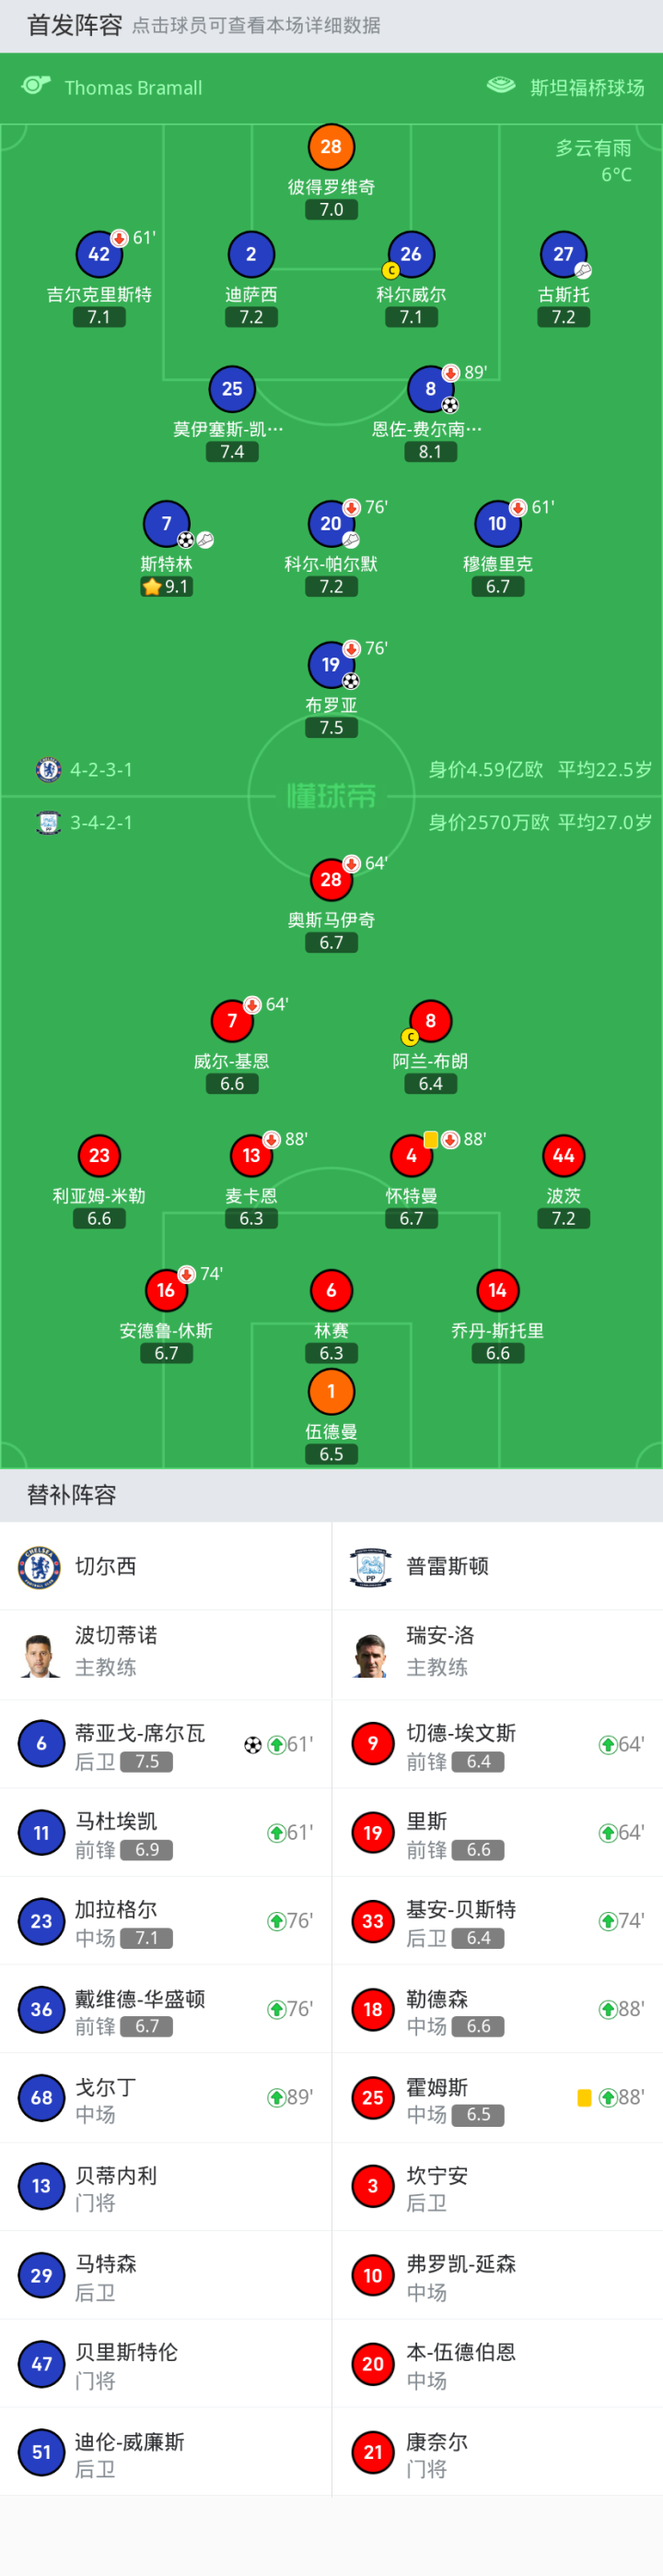The image size is (663, 2576).
Task: Select substitute 加拉格尔's number 23 badge
Action: click(x=41, y=1921)
